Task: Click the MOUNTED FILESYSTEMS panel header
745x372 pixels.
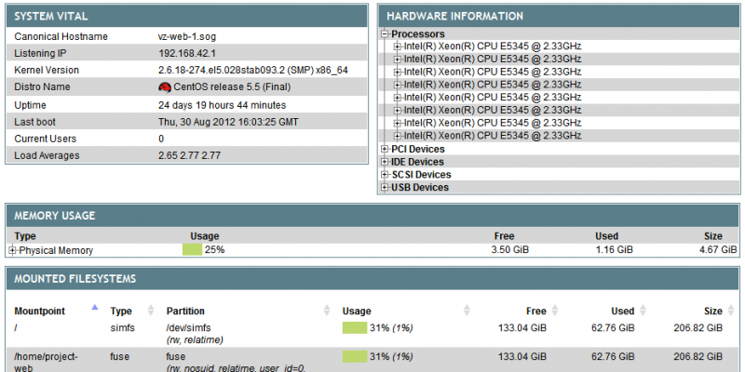Action: pos(373,278)
